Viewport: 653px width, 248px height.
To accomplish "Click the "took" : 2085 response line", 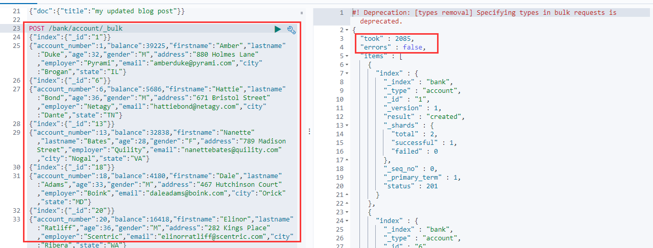I will (388, 39).
